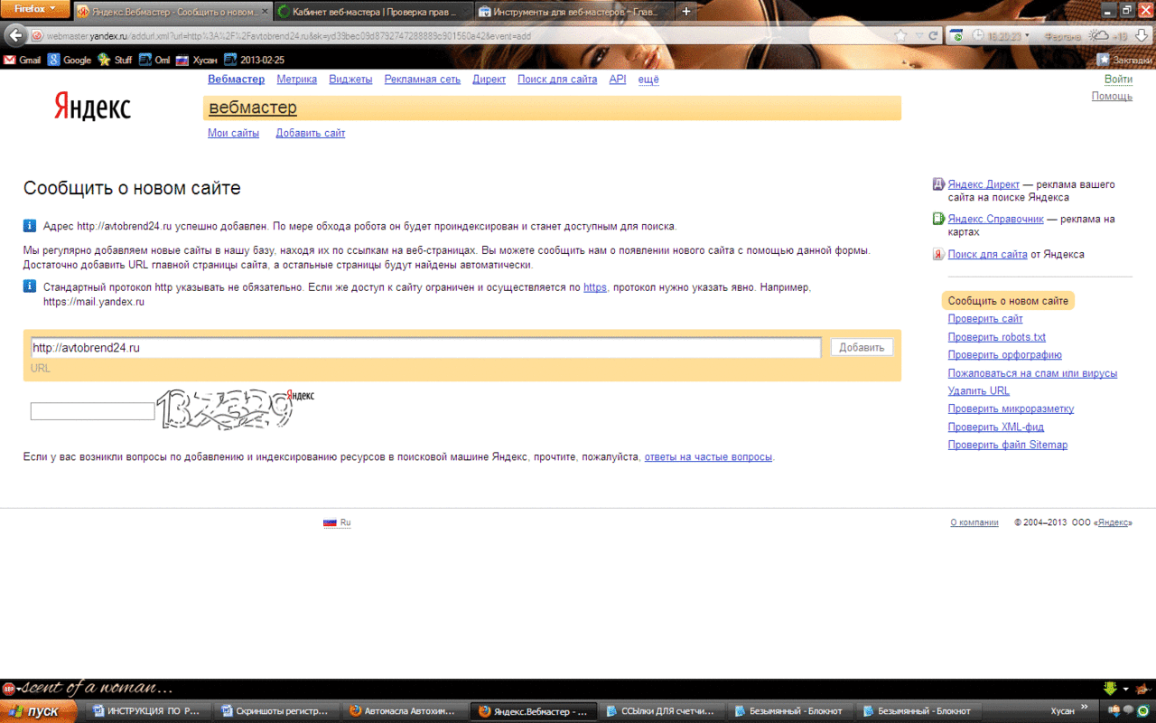Open the Stuff bookmark folder
This screenshot has height=723, width=1156.
pyautogui.click(x=115, y=60)
